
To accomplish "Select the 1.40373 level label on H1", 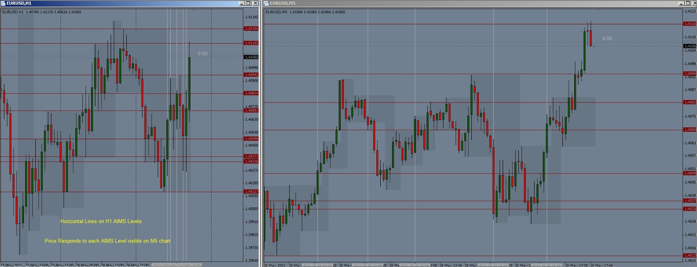I will pos(251,157).
